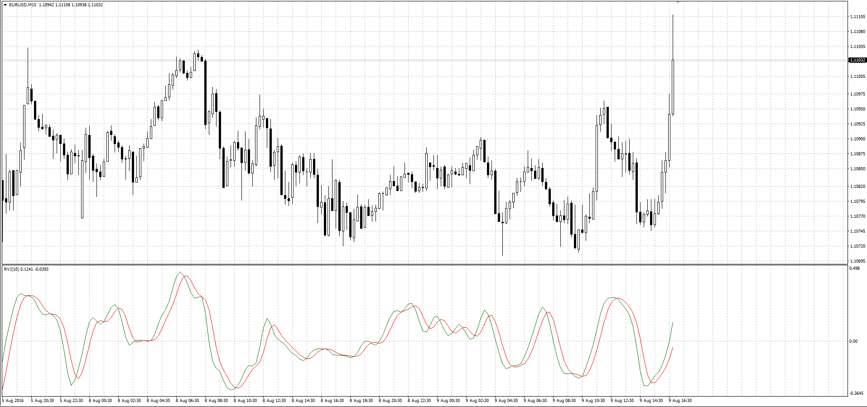Click price scale value 1.10695
The image size is (867, 407).
[x=857, y=261]
